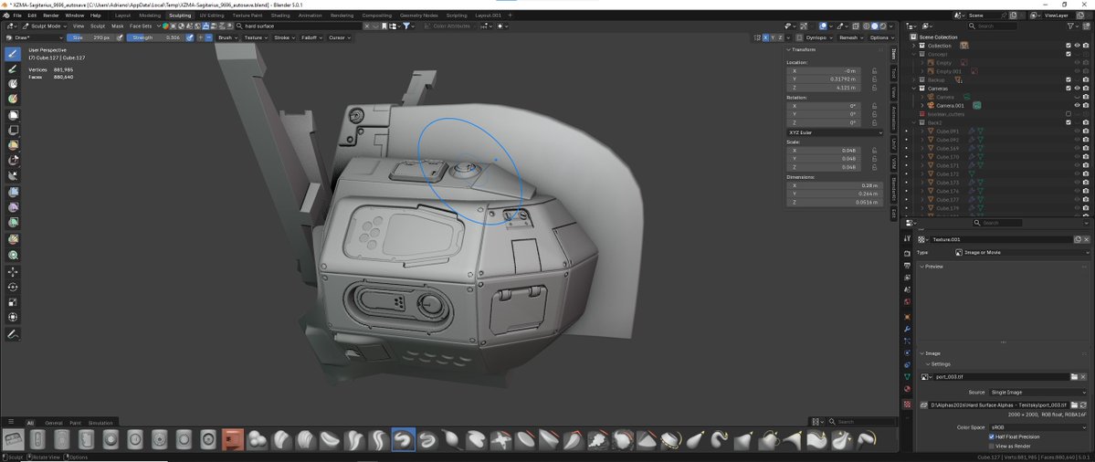Open the Sculpt Mode dropdown
This screenshot has width=1095, height=462.
click(x=46, y=26)
